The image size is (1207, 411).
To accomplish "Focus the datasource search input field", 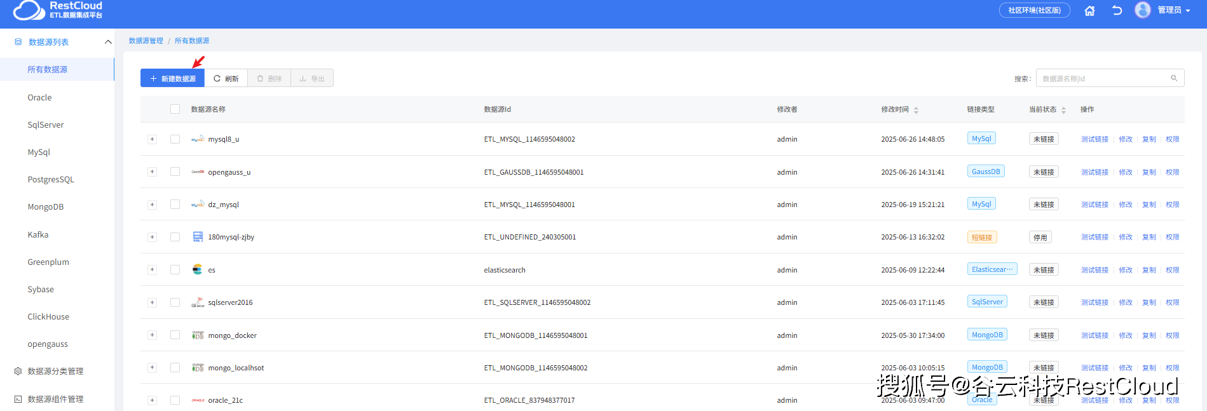I will click(1103, 78).
